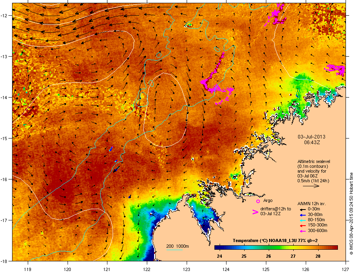Click the latitude axis label -17
354x273 pixels.
[x=4, y=220]
